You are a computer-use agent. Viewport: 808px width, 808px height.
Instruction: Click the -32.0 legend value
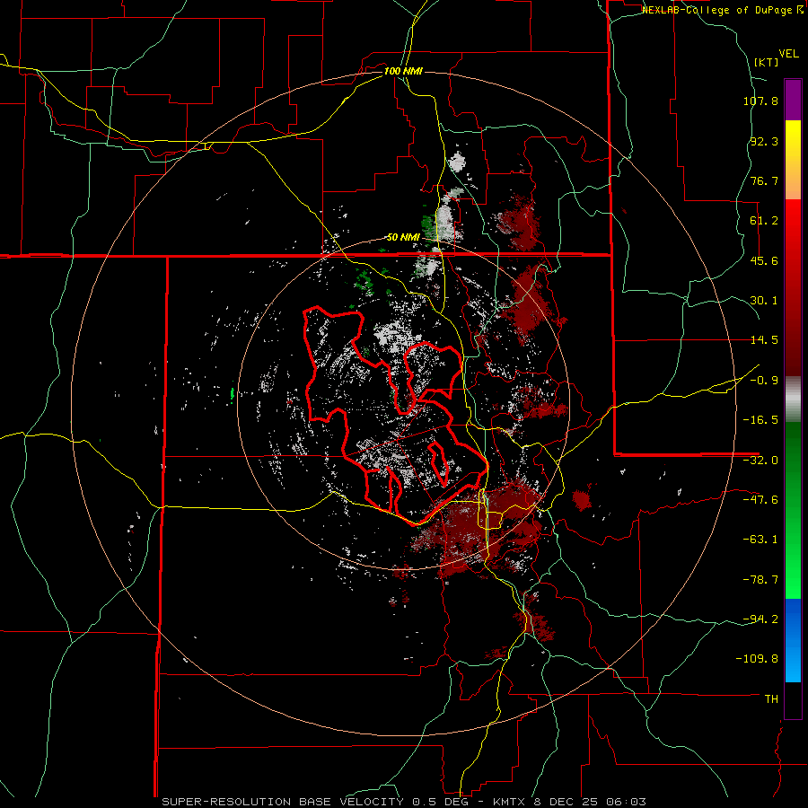click(760, 461)
